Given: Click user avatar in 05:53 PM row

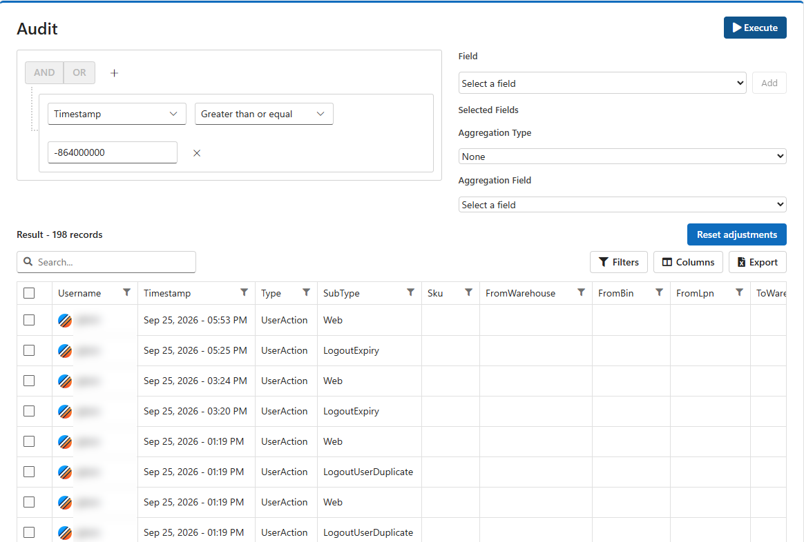Looking at the screenshot, I should 65,321.
